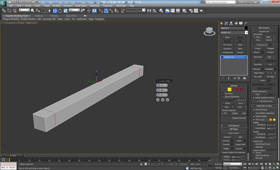Collapse the Selection rollout
The width and height of the screenshot is (280, 170).
(234, 86)
